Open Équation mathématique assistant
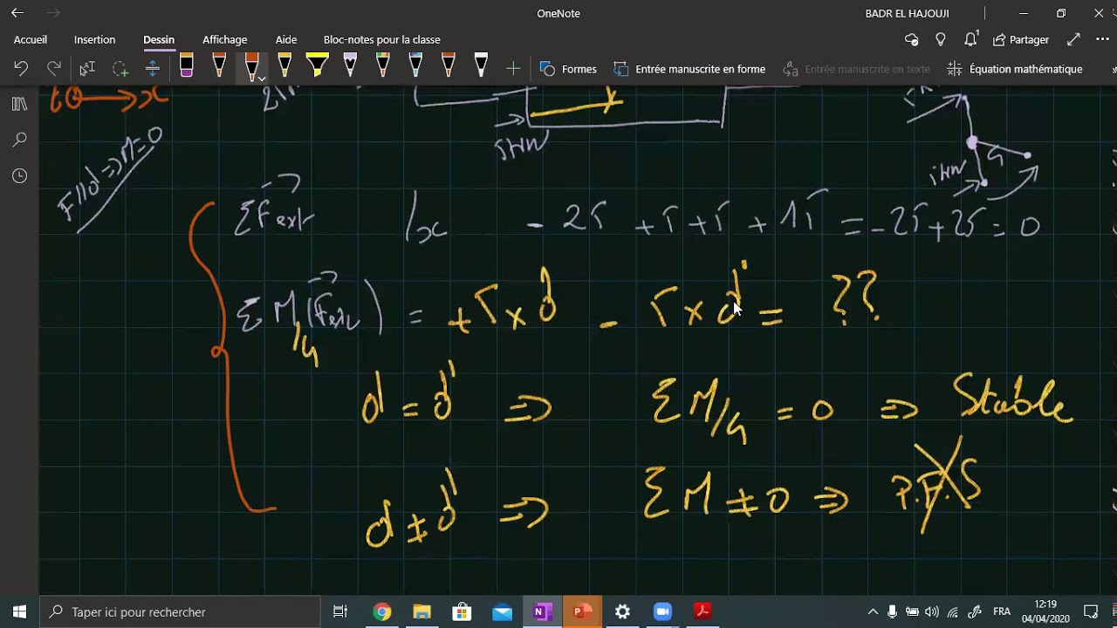 click(x=1015, y=69)
